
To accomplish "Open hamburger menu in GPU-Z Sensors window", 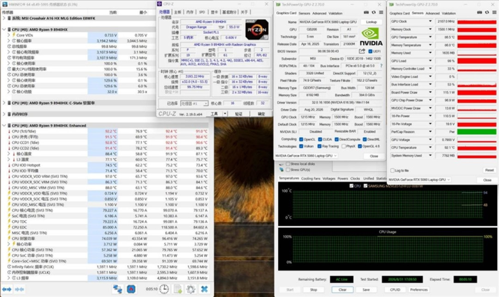I will tap(494, 12).
